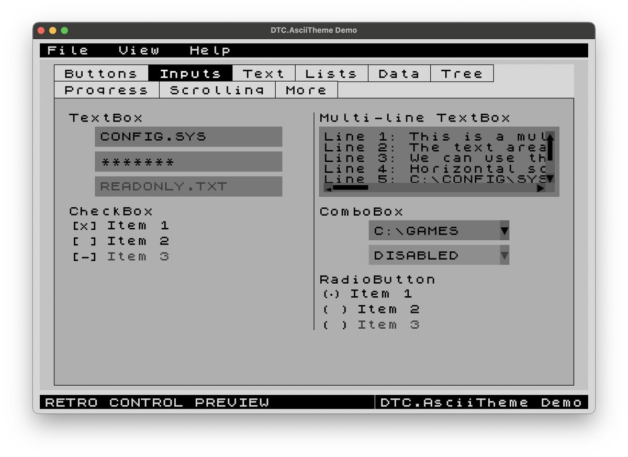Open the View menu
The width and height of the screenshot is (628, 457).
[139, 50]
